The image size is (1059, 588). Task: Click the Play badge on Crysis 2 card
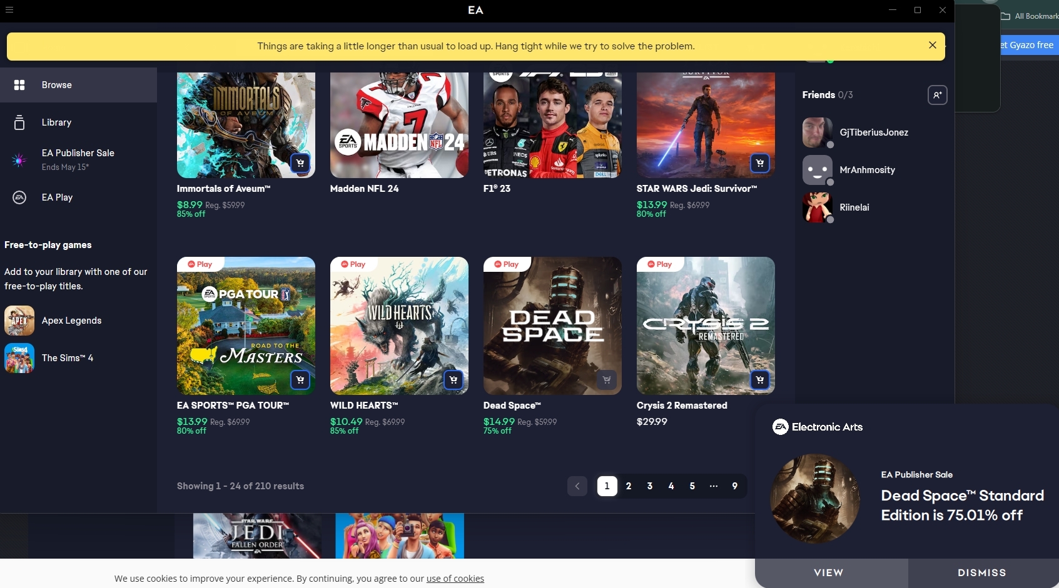[x=659, y=264]
